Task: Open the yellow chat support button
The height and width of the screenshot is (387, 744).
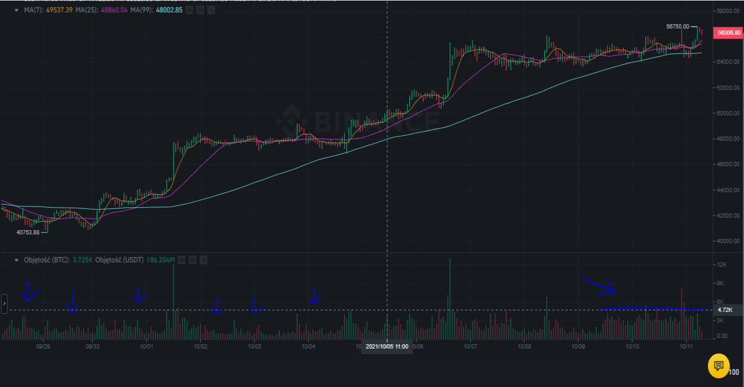Action: (718, 365)
